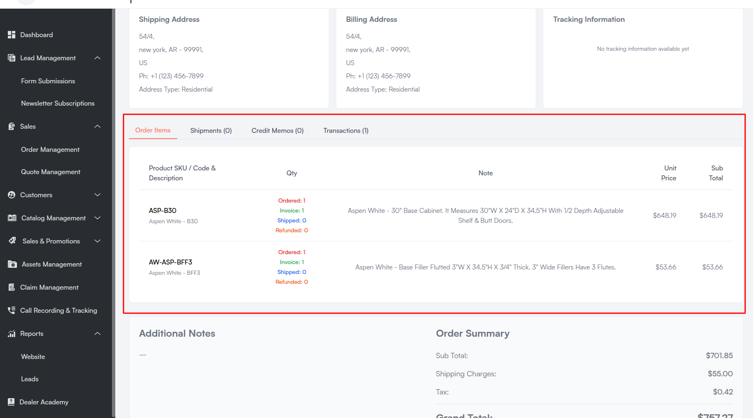Open Call Recording & Tracking section
Screen dimensions: 753x418
(59, 310)
